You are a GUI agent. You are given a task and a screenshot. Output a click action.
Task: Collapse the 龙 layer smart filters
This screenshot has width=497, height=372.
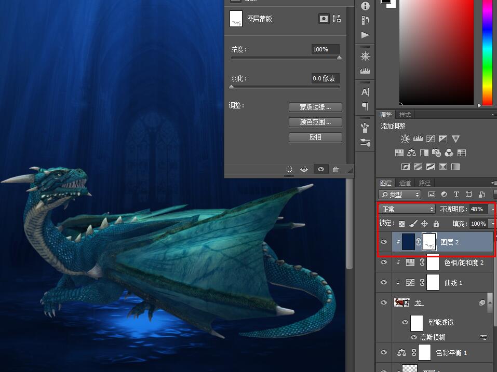(x=490, y=302)
